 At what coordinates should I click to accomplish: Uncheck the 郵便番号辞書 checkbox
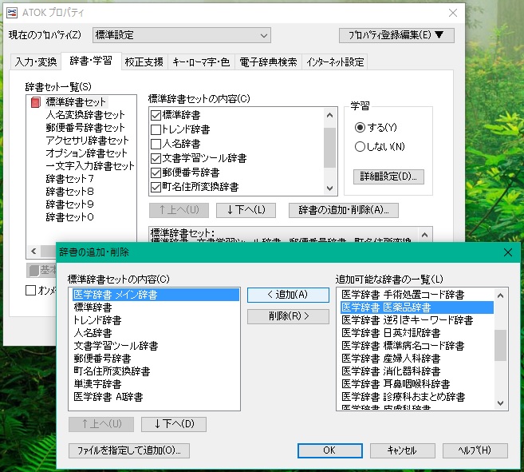click(x=156, y=173)
